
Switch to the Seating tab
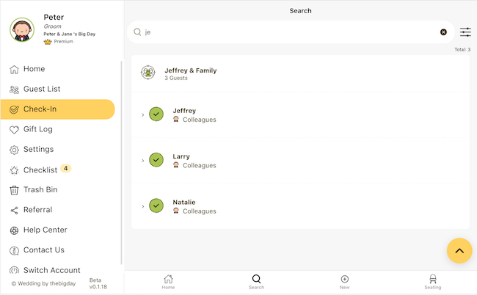tap(432, 282)
